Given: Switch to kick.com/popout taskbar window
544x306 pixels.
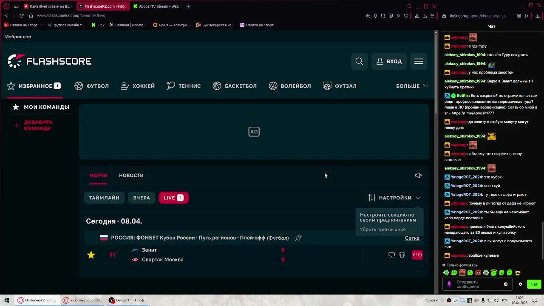Looking at the screenshot, I should click(x=83, y=300).
